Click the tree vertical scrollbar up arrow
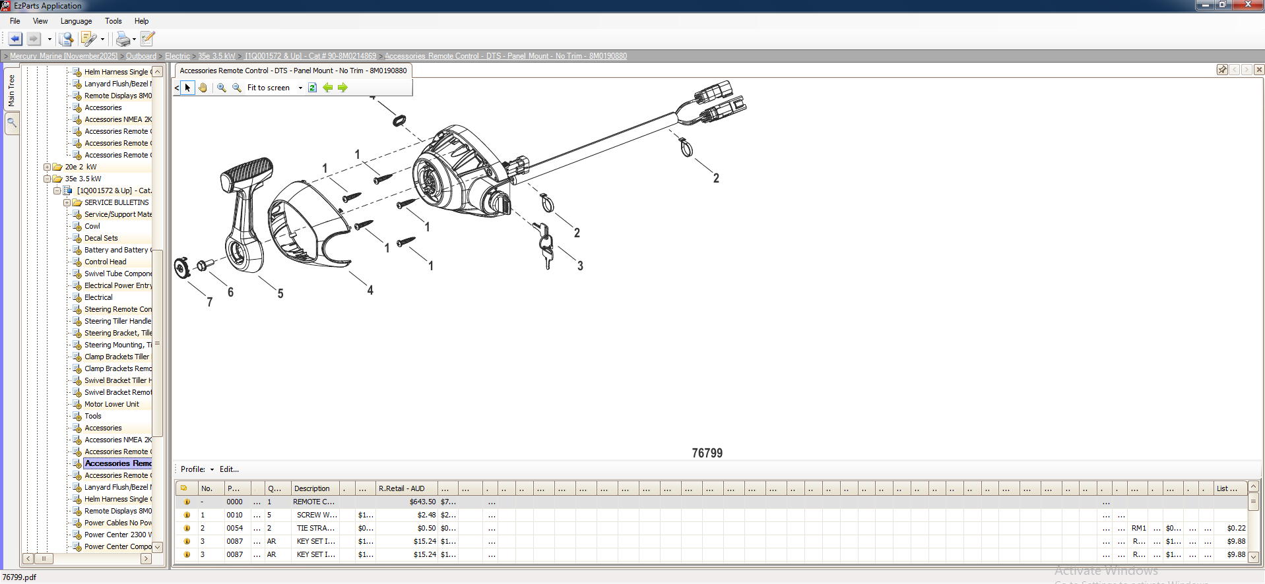Image resolution: width=1265 pixels, height=584 pixels. [x=158, y=71]
